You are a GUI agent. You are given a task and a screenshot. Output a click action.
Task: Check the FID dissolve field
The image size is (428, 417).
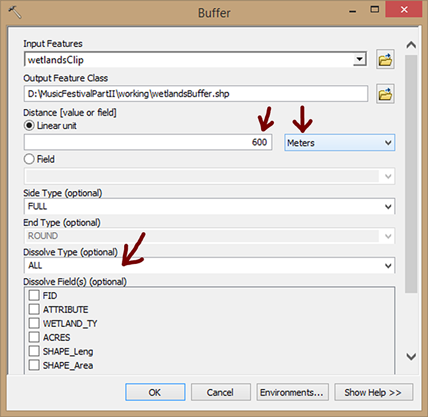point(34,295)
